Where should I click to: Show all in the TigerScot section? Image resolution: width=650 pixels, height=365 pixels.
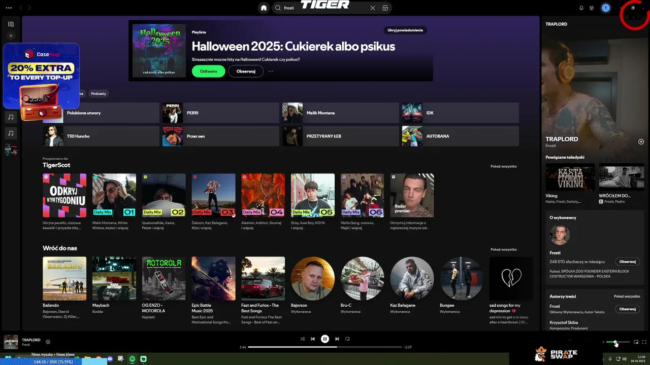click(503, 166)
